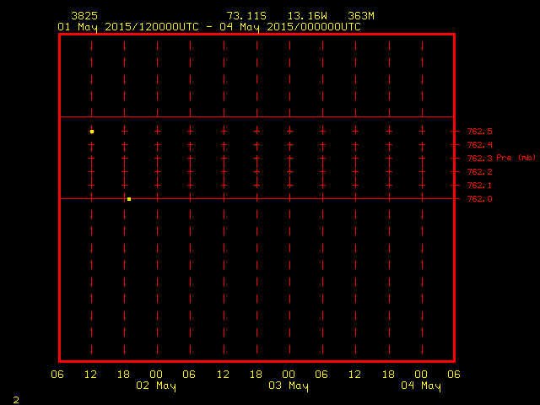Click the 762.3 pressure axis label
The height and width of the screenshot is (405, 540).
pyautogui.click(x=480, y=158)
